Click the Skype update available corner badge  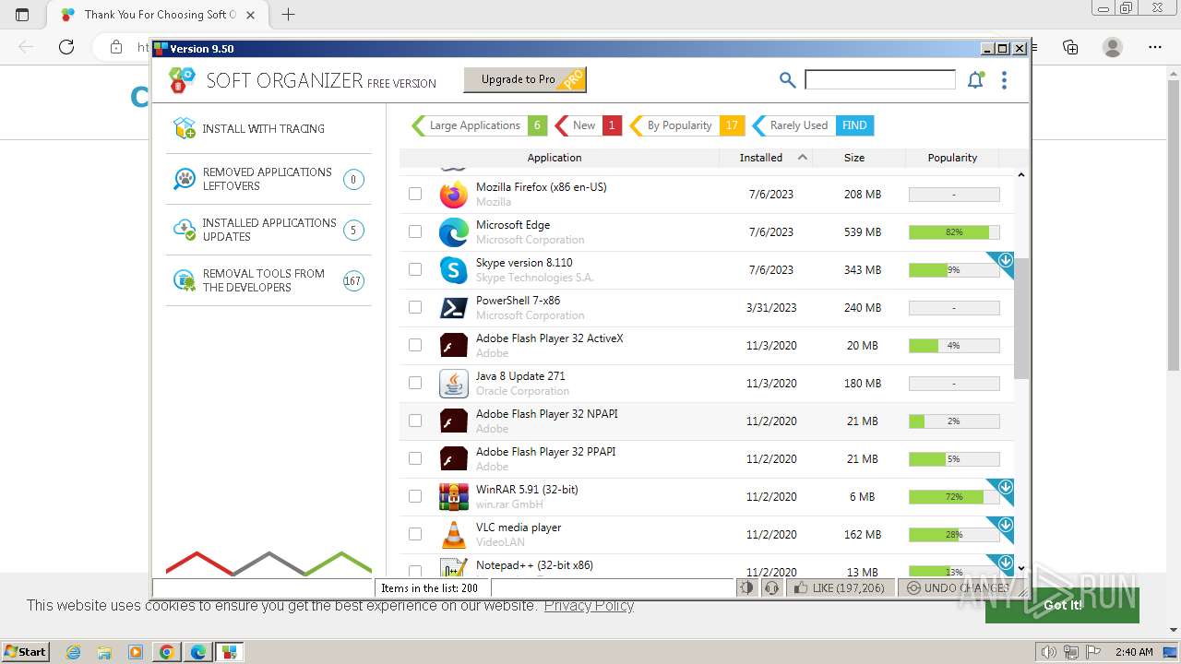click(x=1003, y=263)
